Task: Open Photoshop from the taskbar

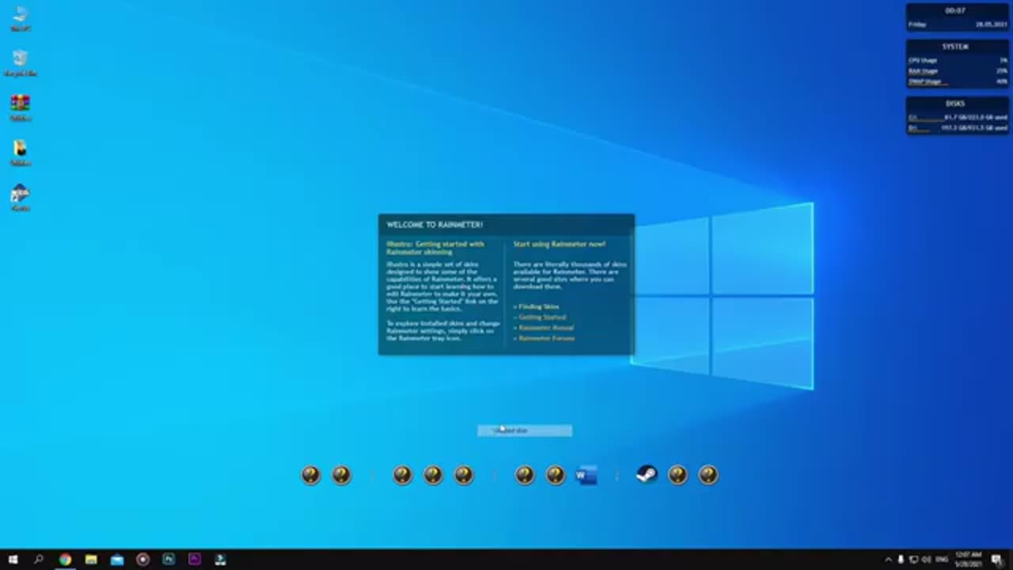Action: (x=169, y=559)
